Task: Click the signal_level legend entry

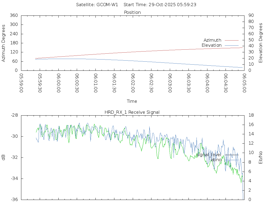Action: click(209, 155)
